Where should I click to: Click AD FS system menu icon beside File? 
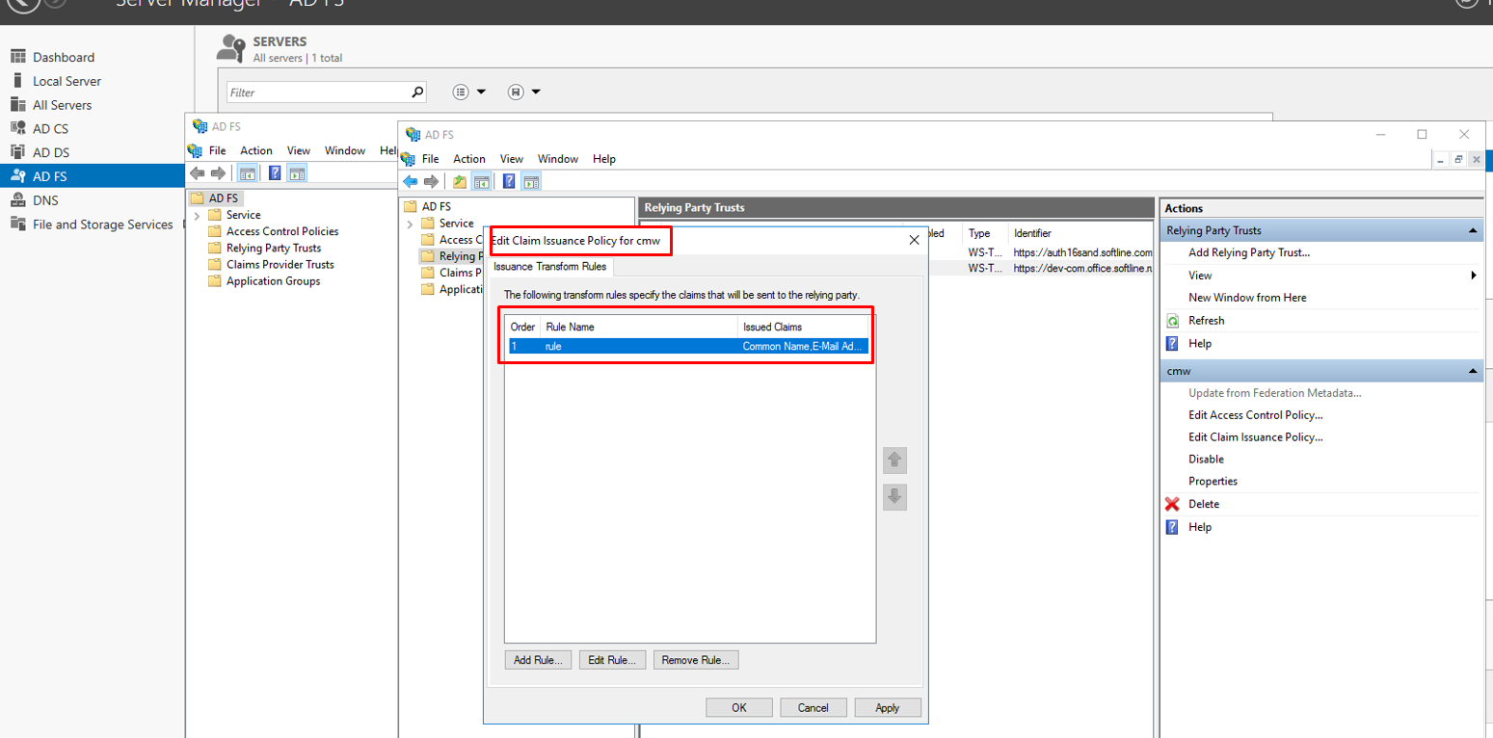[408, 159]
